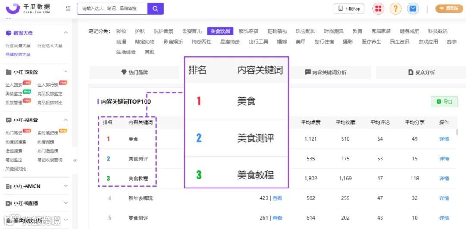The image size is (466, 229).
Task: Open 详情 for the 美食教程 row
Action: click(444, 179)
